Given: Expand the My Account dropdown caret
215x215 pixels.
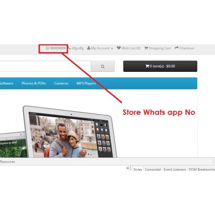Looking at the screenshot, I should [x=112, y=49].
